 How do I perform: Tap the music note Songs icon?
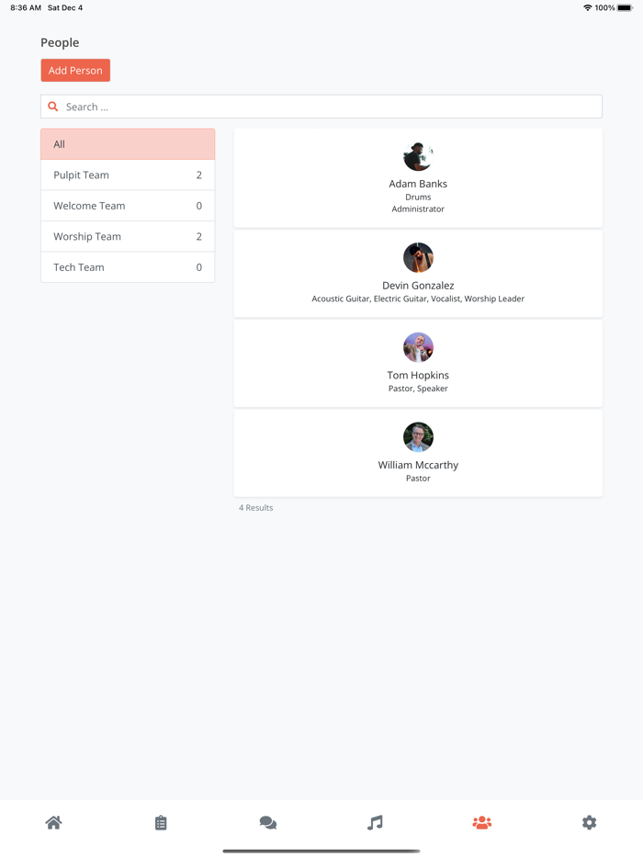click(375, 822)
